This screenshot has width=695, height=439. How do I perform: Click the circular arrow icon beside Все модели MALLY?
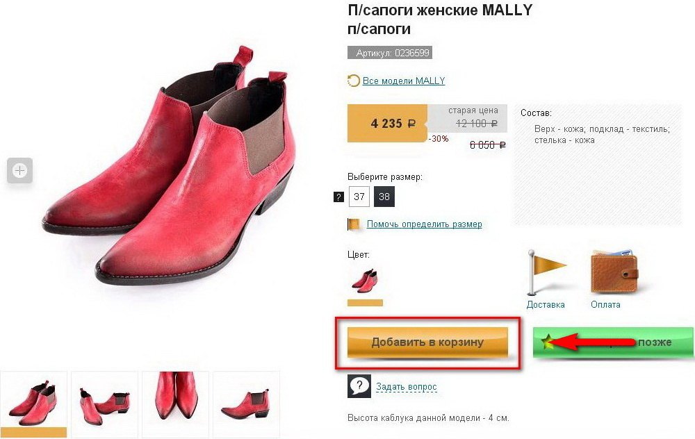point(353,81)
